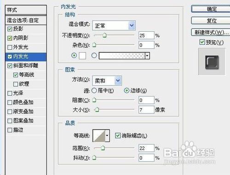Select 混合选项:自定 in the style list
Viewport: 230px width, 175px height.
click(x=26, y=20)
